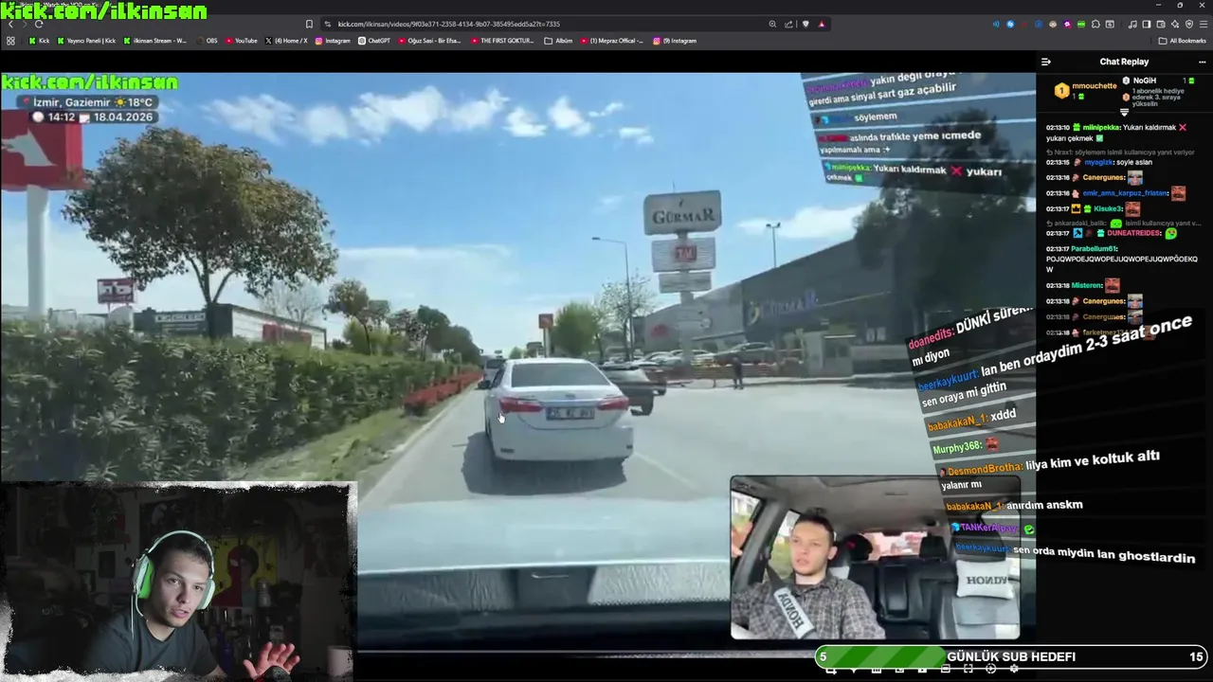
Task: Click the URL text in the address bar
Action: coord(448,24)
